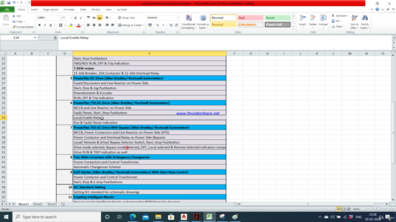Align text left in Alignment group

click(x=88, y=25)
